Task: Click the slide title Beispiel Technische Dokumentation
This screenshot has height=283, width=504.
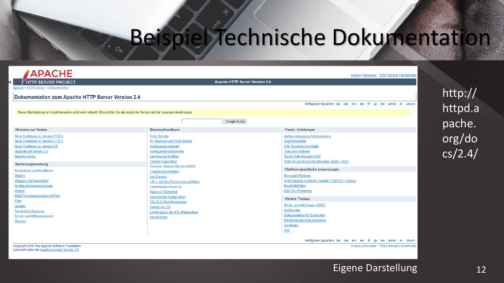Action: (x=310, y=37)
